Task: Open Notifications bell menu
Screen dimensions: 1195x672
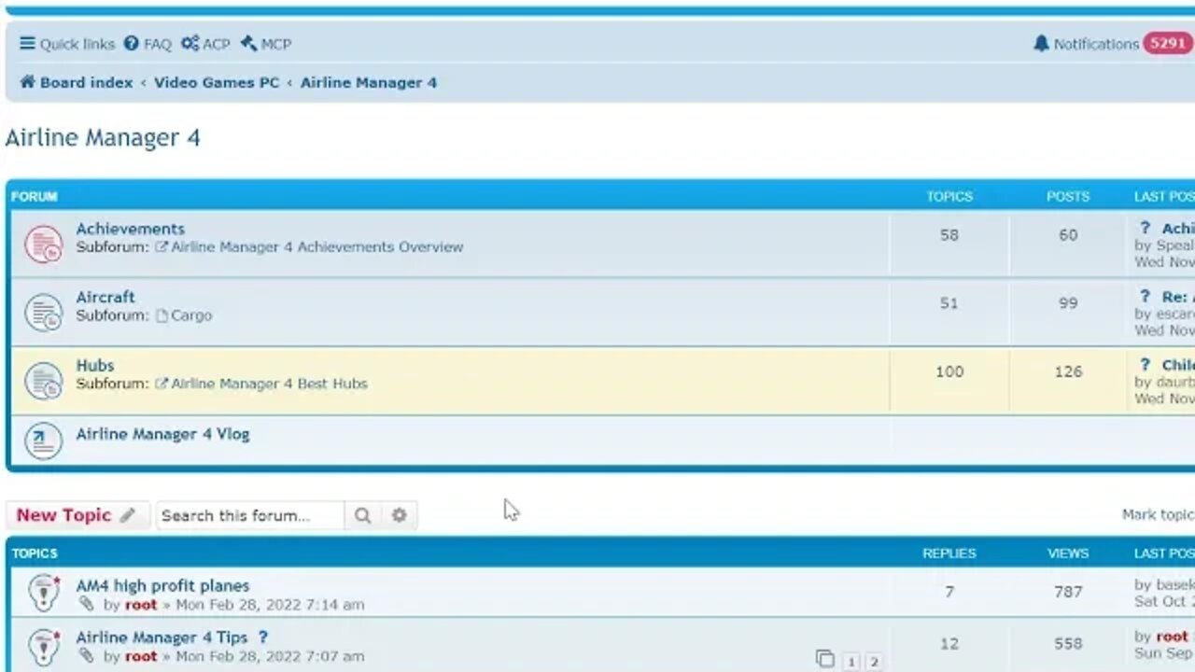Action: [x=1086, y=44]
